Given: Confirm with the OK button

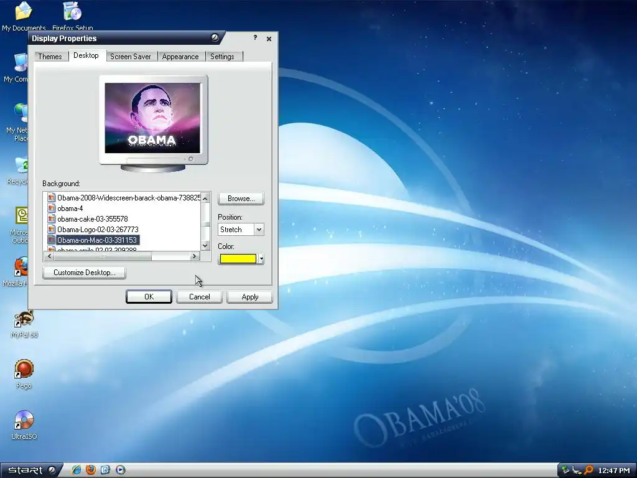Looking at the screenshot, I should [x=149, y=297].
